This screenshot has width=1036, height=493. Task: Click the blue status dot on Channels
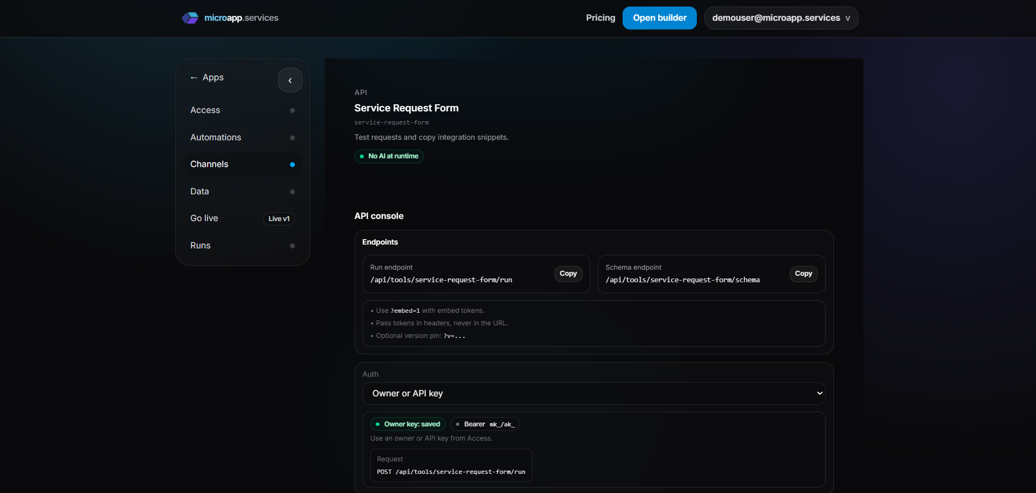pos(293,164)
